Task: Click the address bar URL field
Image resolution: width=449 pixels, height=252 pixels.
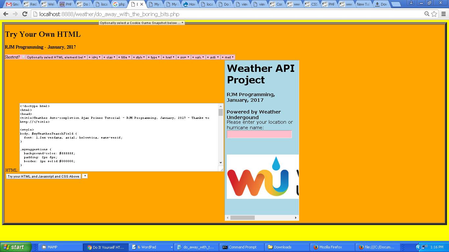Action: click(x=227, y=14)
